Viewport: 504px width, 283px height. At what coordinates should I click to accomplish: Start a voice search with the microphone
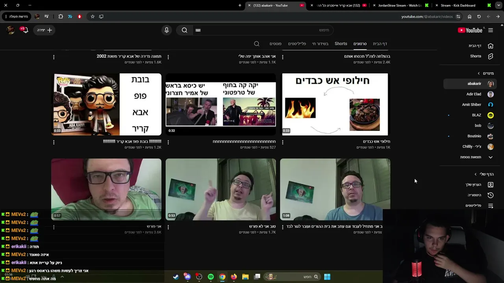(x=167, y=30)
